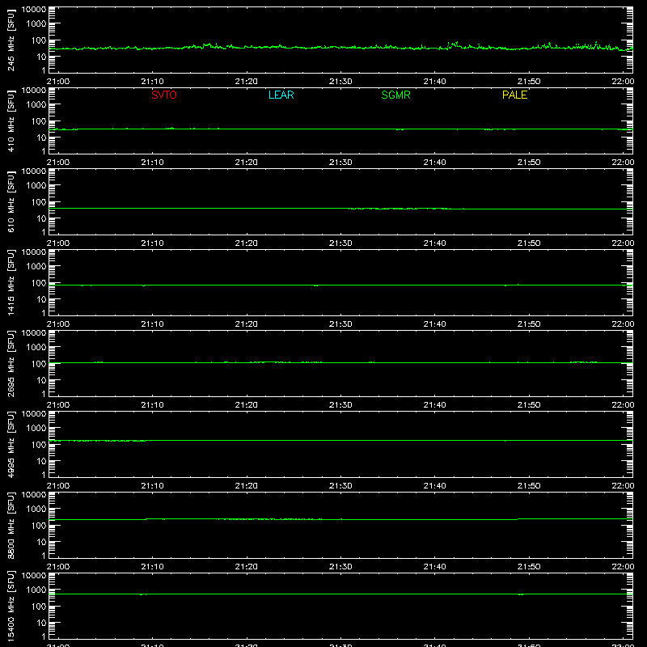Select the 15400 MHz [SFU] axis title

(x=11, y=606)
